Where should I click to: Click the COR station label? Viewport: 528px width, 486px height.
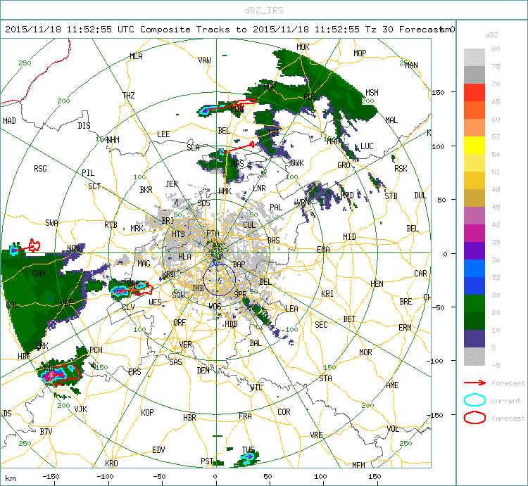click(284, 412)
